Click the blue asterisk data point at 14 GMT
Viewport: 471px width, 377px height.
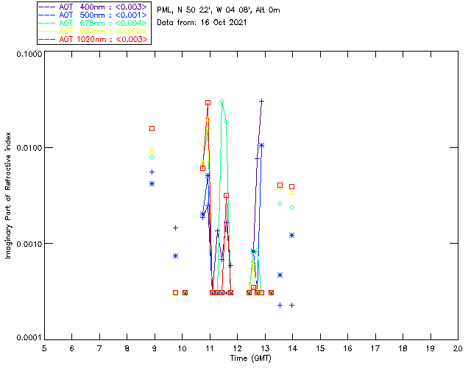pyautogui.click(x=291, y=236)
